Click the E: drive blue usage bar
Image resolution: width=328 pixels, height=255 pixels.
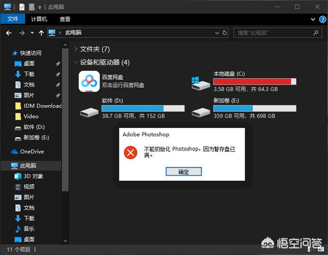click(255, 108)
